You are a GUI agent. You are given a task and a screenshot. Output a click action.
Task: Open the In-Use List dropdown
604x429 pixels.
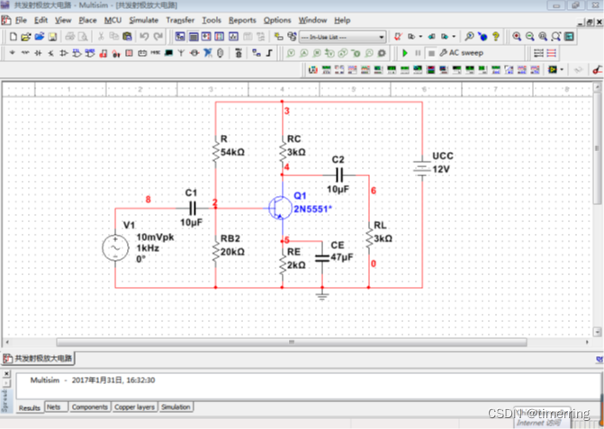click(x=342, y=37)
